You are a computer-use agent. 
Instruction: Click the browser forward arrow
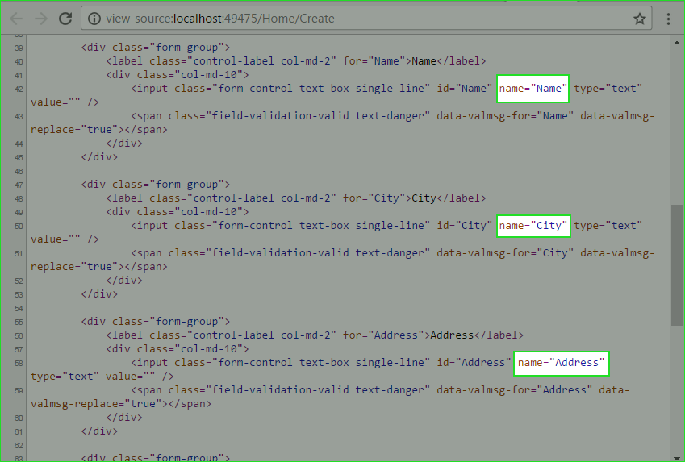(41, 19)
